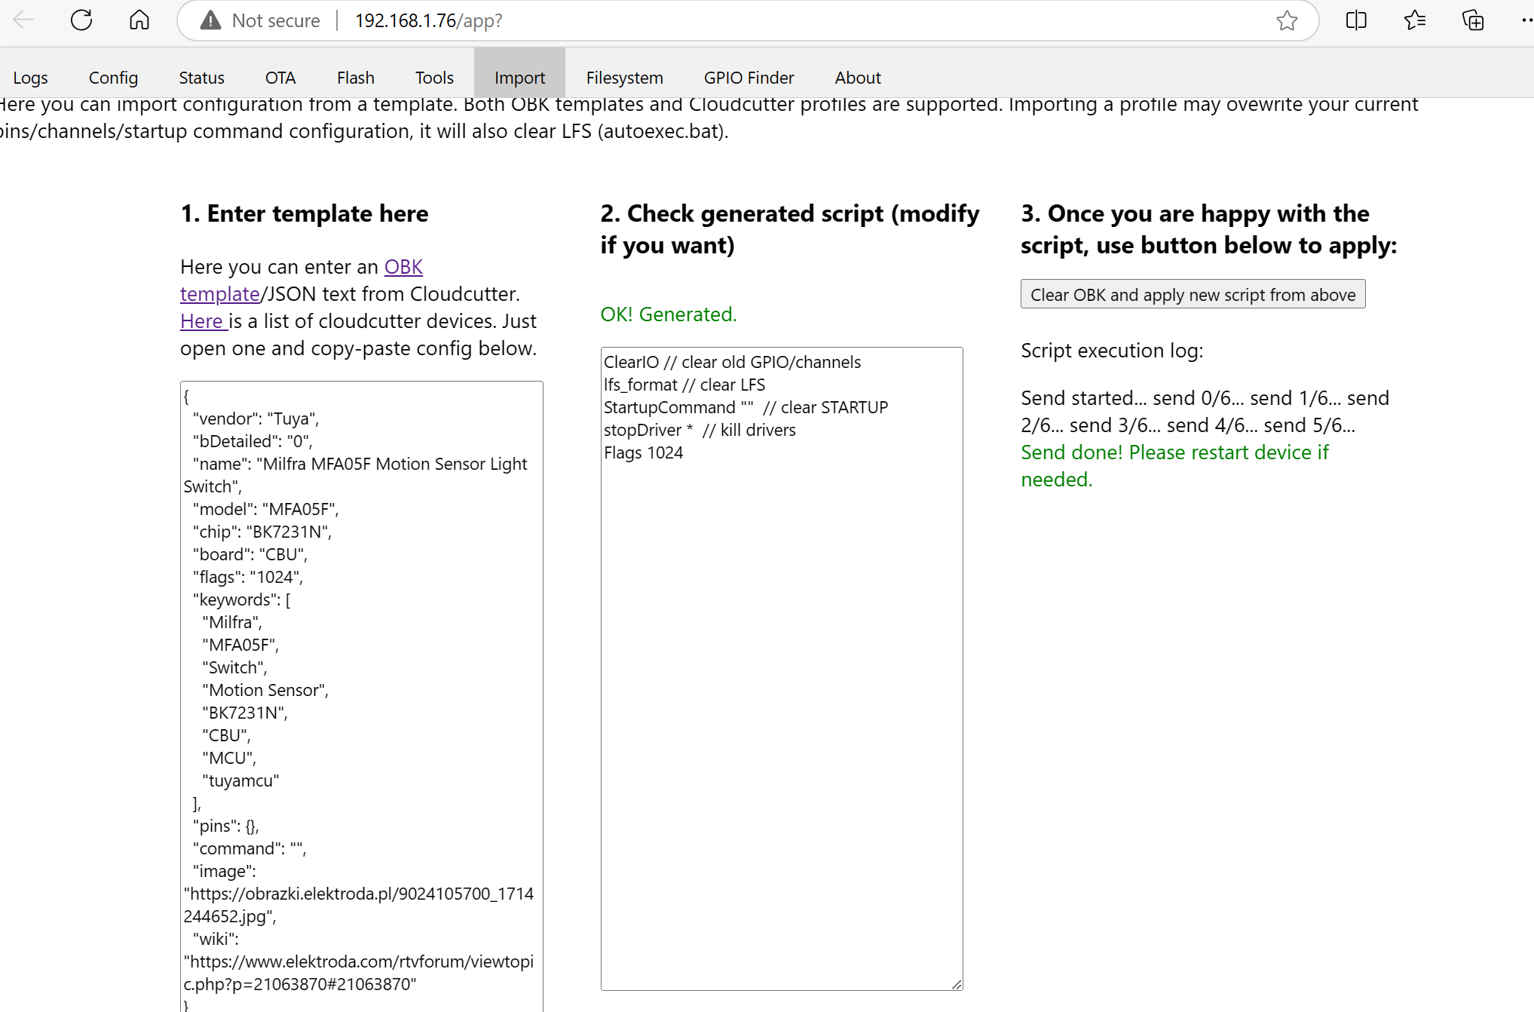Open browser collections icon
Image resolution: width=1534 pixels, height=1012 pixels.
[x=1473, y=20]
